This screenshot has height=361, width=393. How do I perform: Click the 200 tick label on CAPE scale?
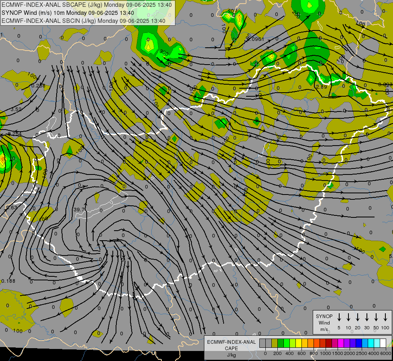(277, 353)
